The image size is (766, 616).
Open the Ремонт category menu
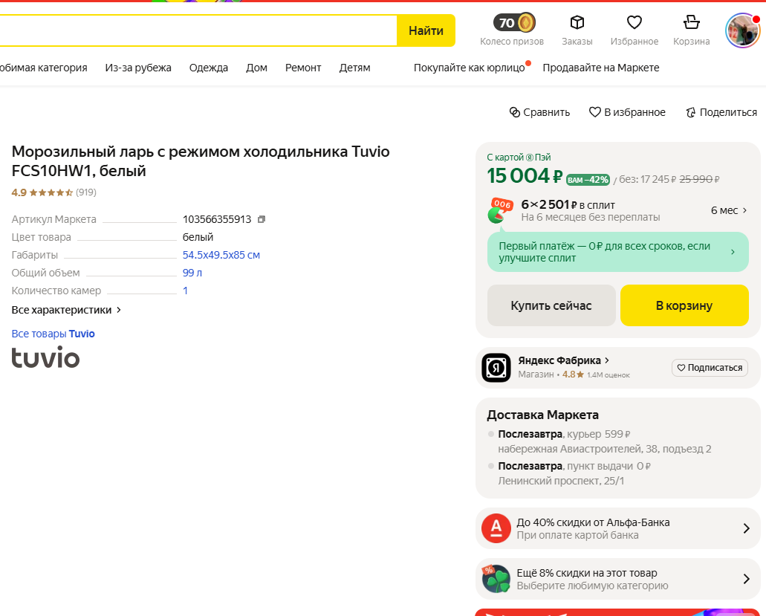click(x=303, y=68)
